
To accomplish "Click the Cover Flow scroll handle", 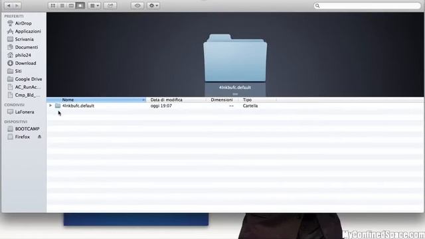I will [x=235, y=94].
